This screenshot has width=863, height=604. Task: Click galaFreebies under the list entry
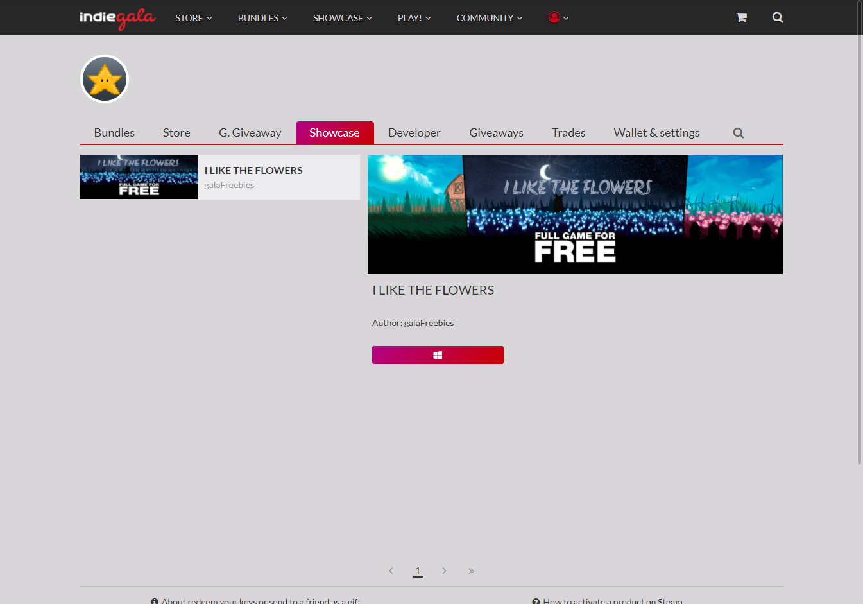(229, 185)
